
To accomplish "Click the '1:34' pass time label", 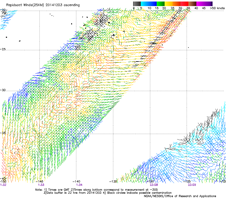I will (x=79, y=185).
